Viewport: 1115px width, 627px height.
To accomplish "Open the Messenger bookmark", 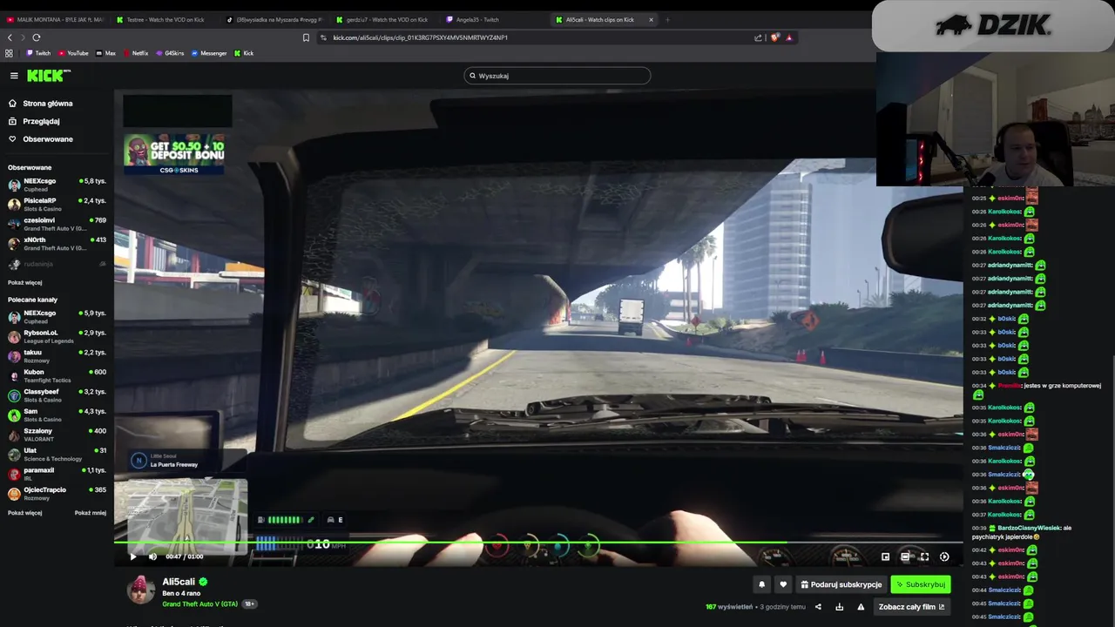I will 208,53.
